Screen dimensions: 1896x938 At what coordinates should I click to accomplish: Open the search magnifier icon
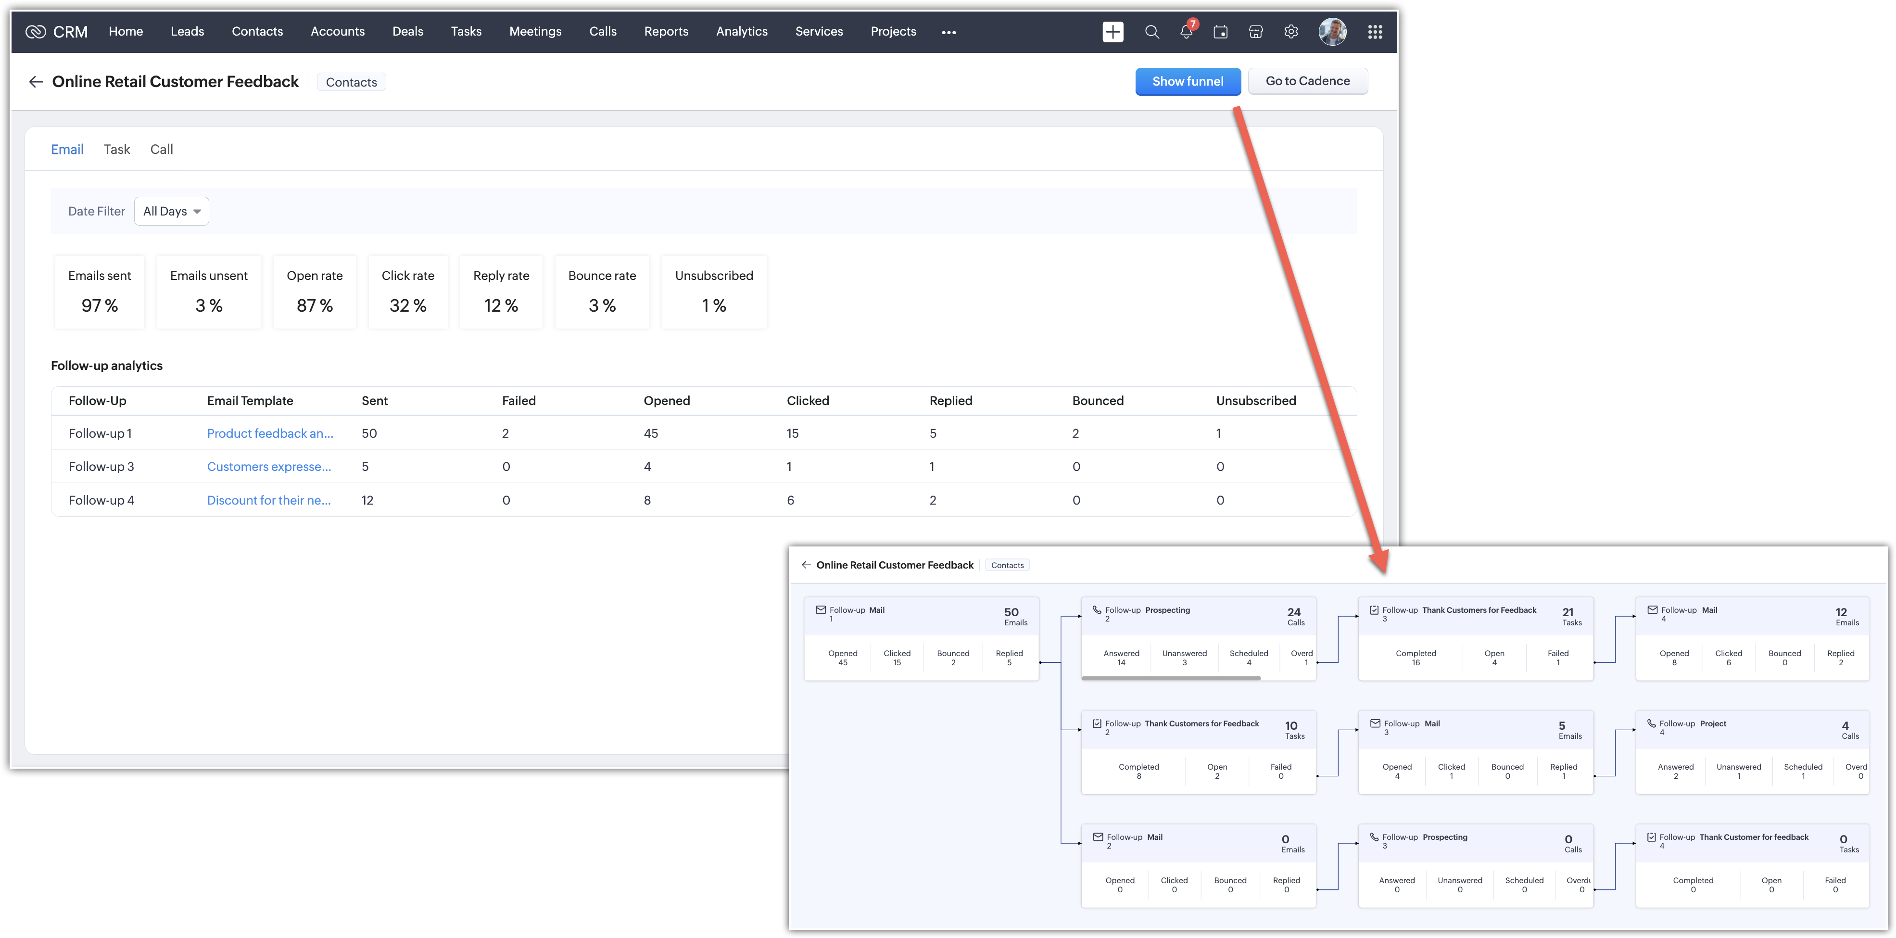click(1152, 32)
